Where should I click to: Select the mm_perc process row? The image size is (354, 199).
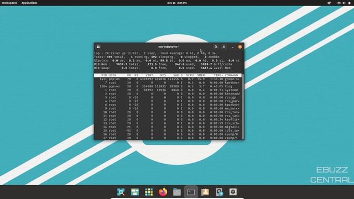(x=168, y=108)
